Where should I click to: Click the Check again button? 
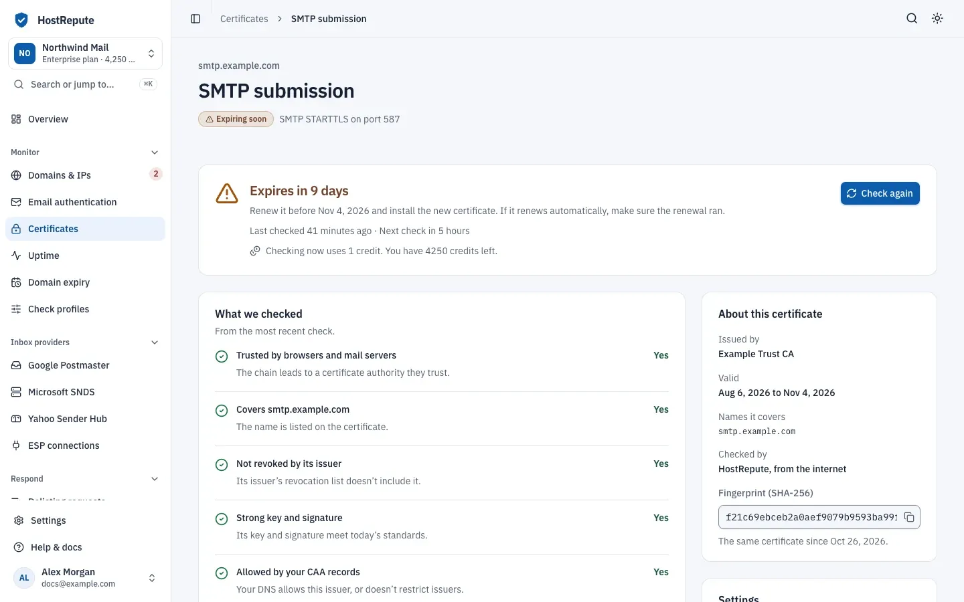click(880, 193)
